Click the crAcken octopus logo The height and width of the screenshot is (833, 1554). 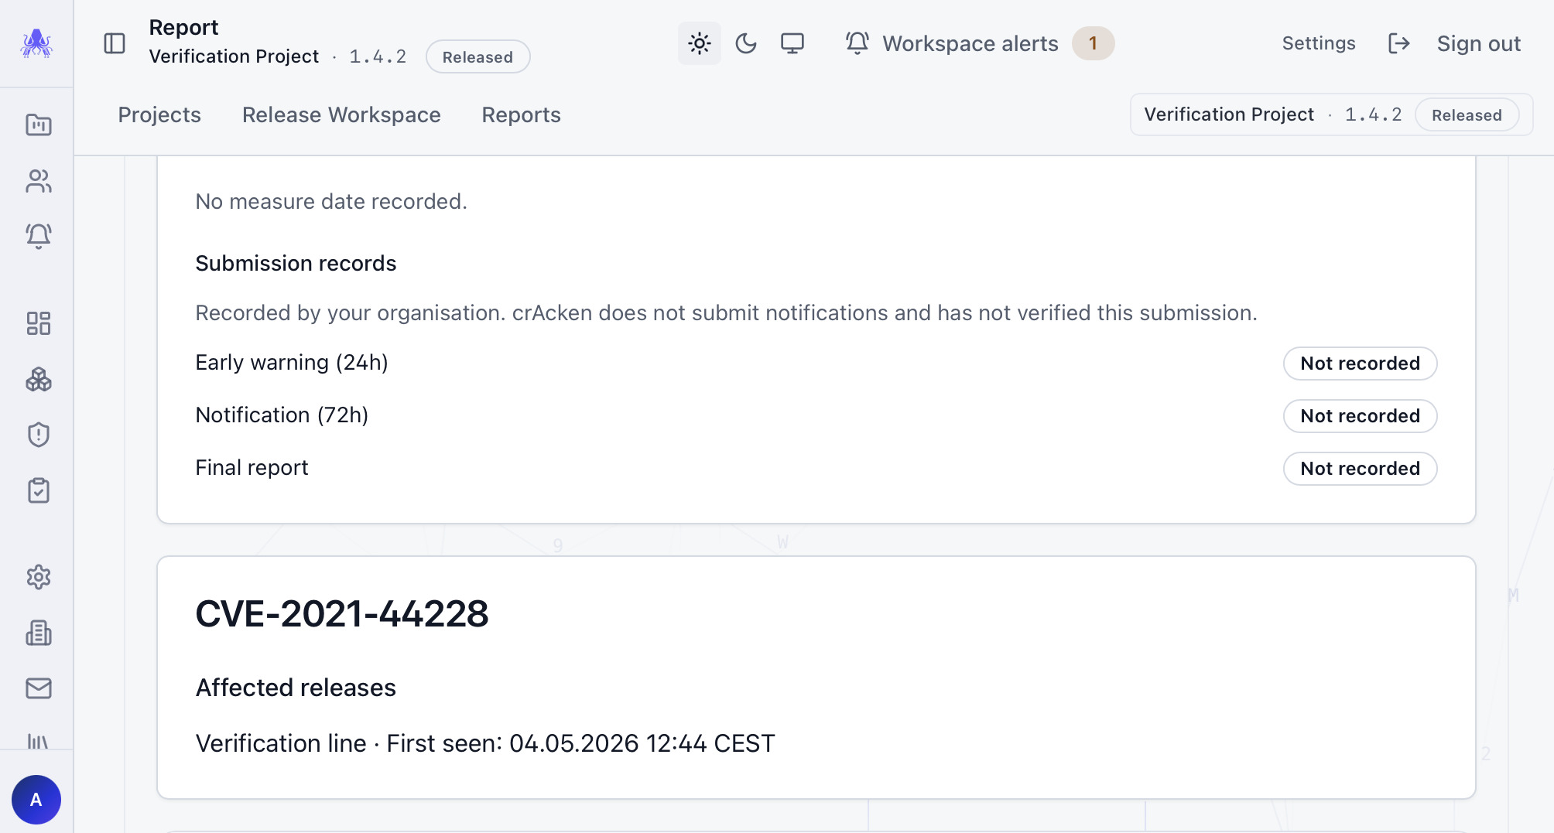[36, 43]
